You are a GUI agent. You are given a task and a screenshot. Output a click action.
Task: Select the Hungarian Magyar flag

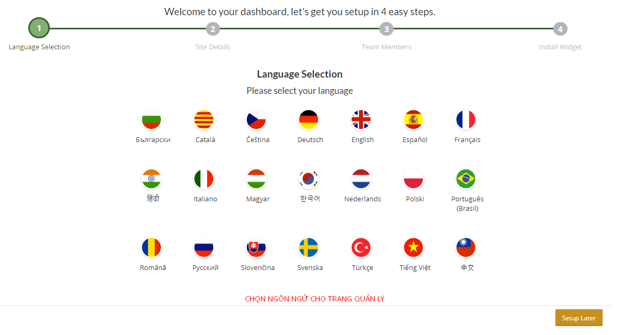pyautogui.click(x=256, y=179)
